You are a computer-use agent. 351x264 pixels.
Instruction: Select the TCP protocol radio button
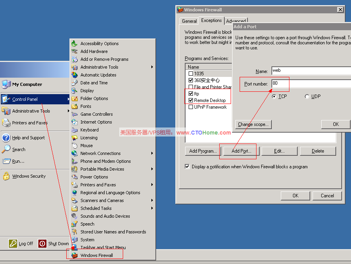click(274, 96)
